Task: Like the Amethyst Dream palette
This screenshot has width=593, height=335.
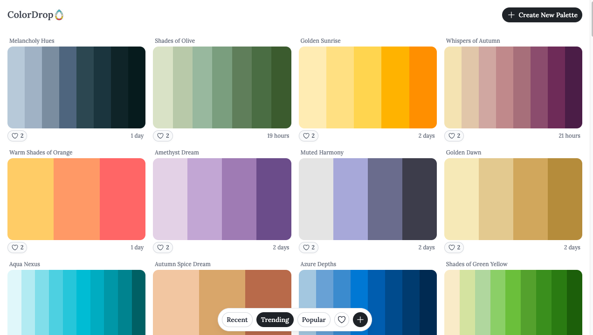Action: click(x=163, y=248)
